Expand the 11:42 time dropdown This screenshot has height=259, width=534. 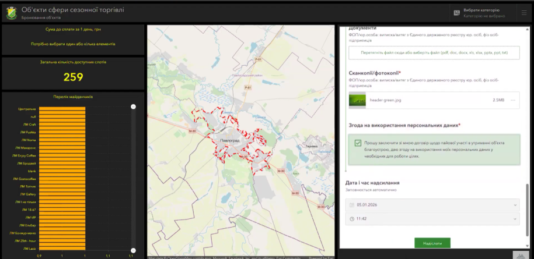514,219
